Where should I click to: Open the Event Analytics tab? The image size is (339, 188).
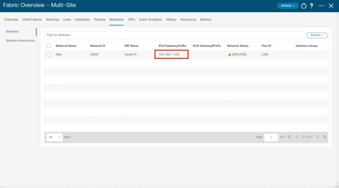(150, 19)
